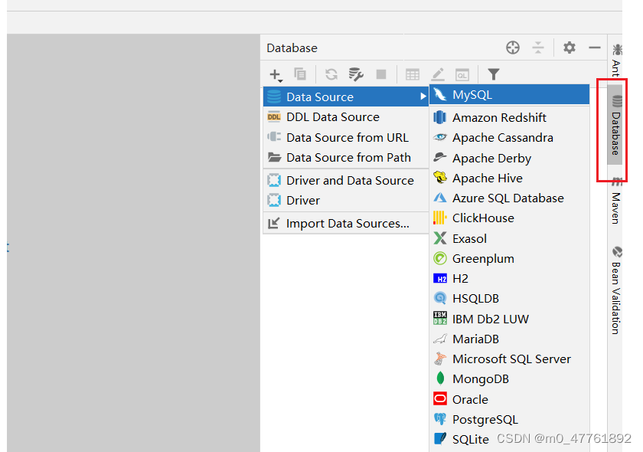This screenshot has width=643, height=452.
Task: Click the PostgreSQL elephant icon
Action: [440, 419]
